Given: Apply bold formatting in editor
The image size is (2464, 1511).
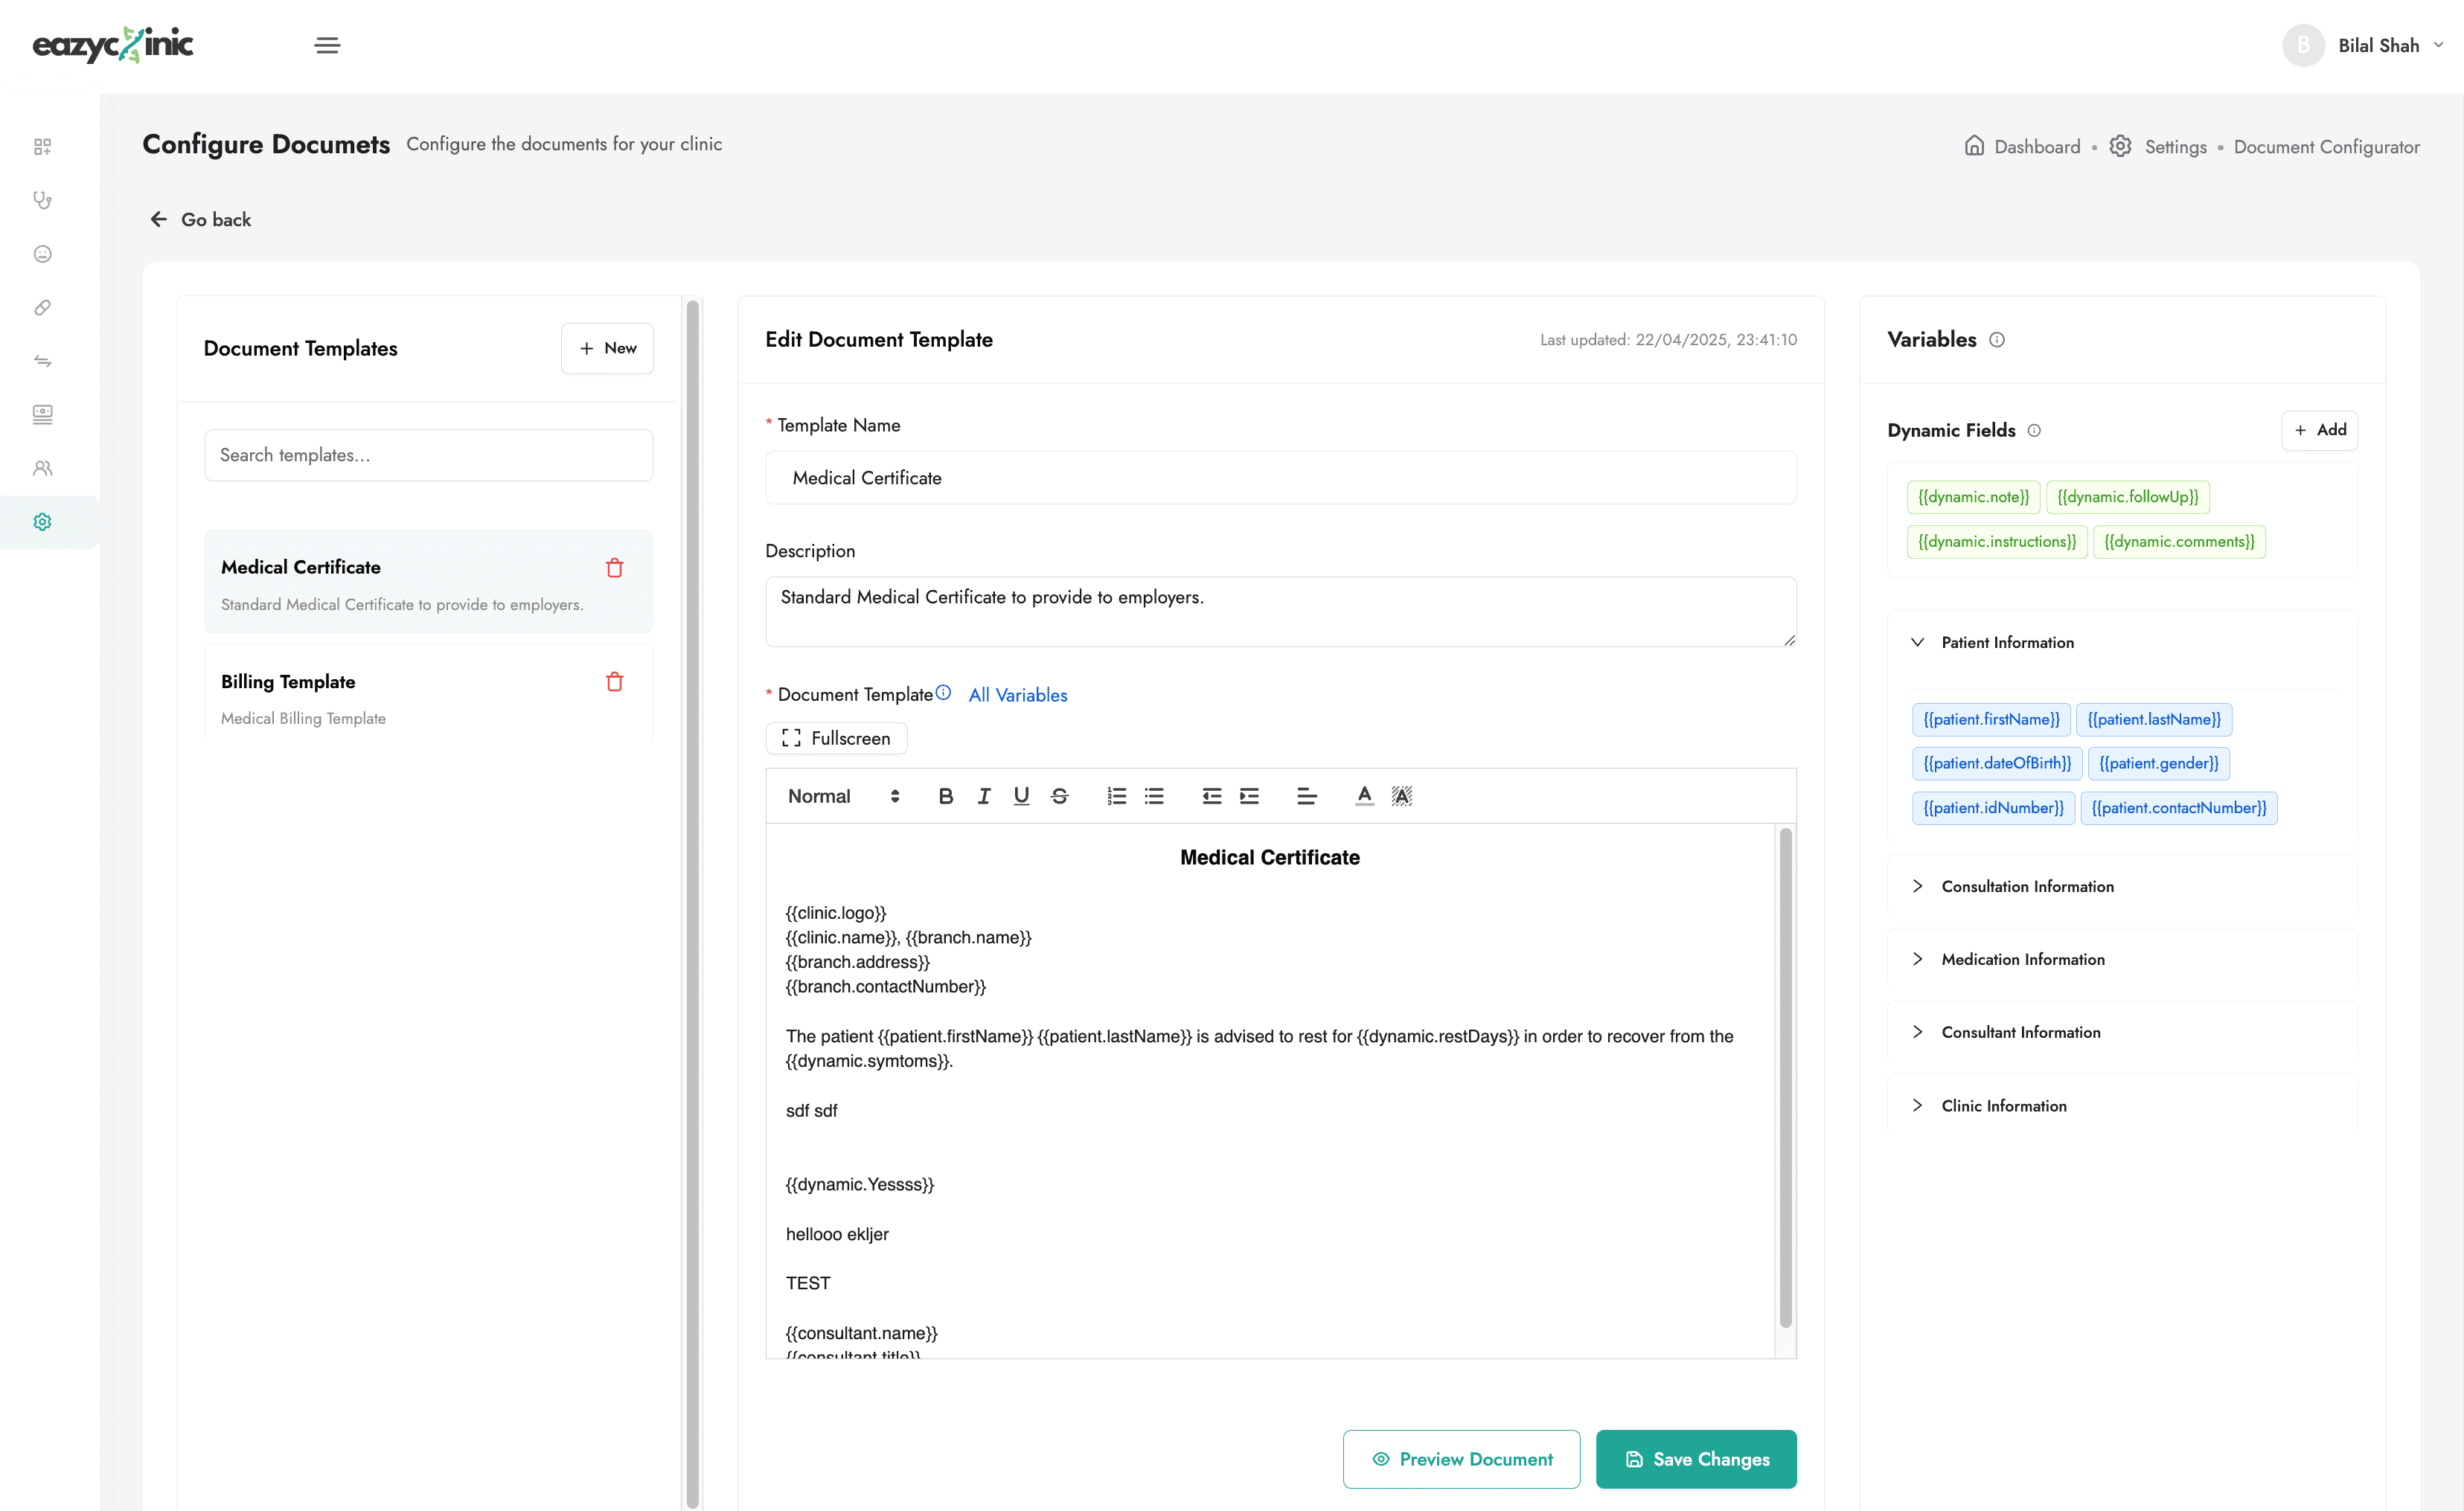Looking at the screenshot, I should 946,796.
